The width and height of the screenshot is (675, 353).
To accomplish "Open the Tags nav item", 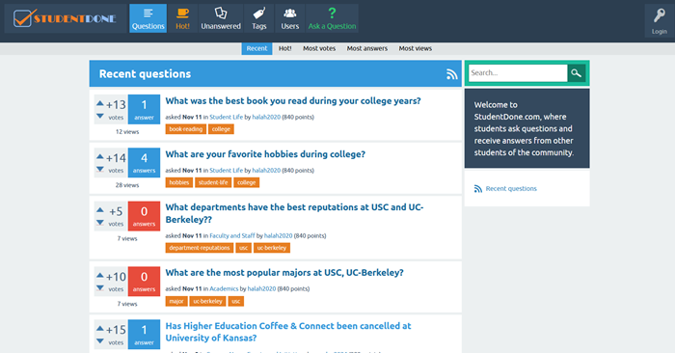I will point(259,18).
